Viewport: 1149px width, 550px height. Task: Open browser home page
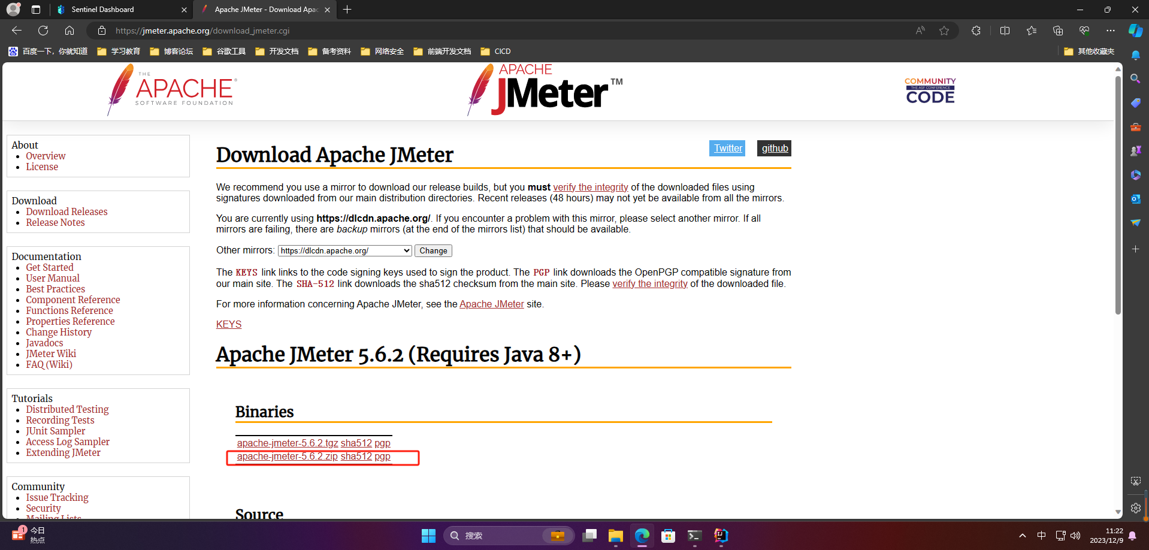(x=69, y=31)
